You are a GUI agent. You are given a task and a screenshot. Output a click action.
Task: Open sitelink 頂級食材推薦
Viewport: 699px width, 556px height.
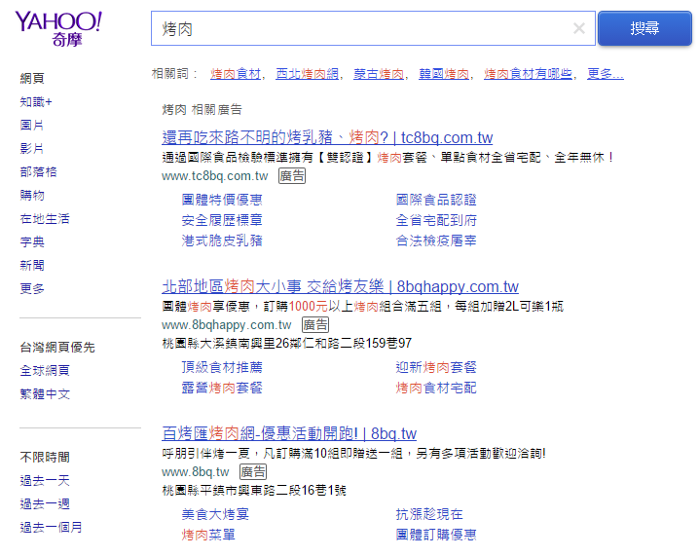222,367
